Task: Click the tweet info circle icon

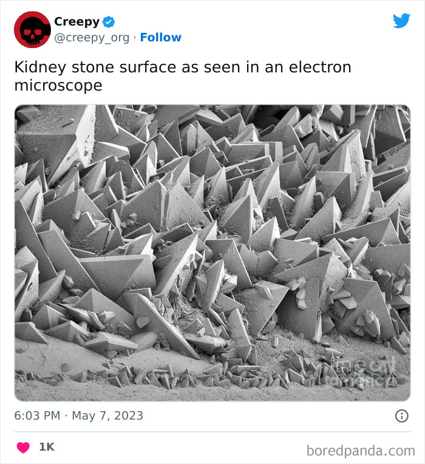Action: [x=401, y=416]
